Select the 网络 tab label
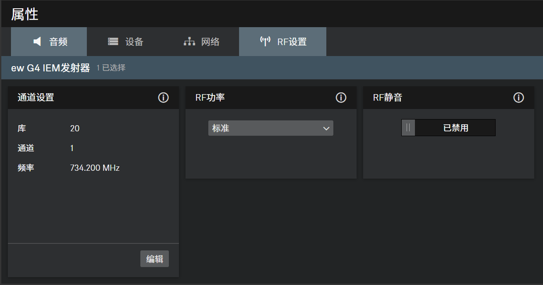The height and width of the screenshot is (285, 543). pyautogui.click(x=210, y=42)
